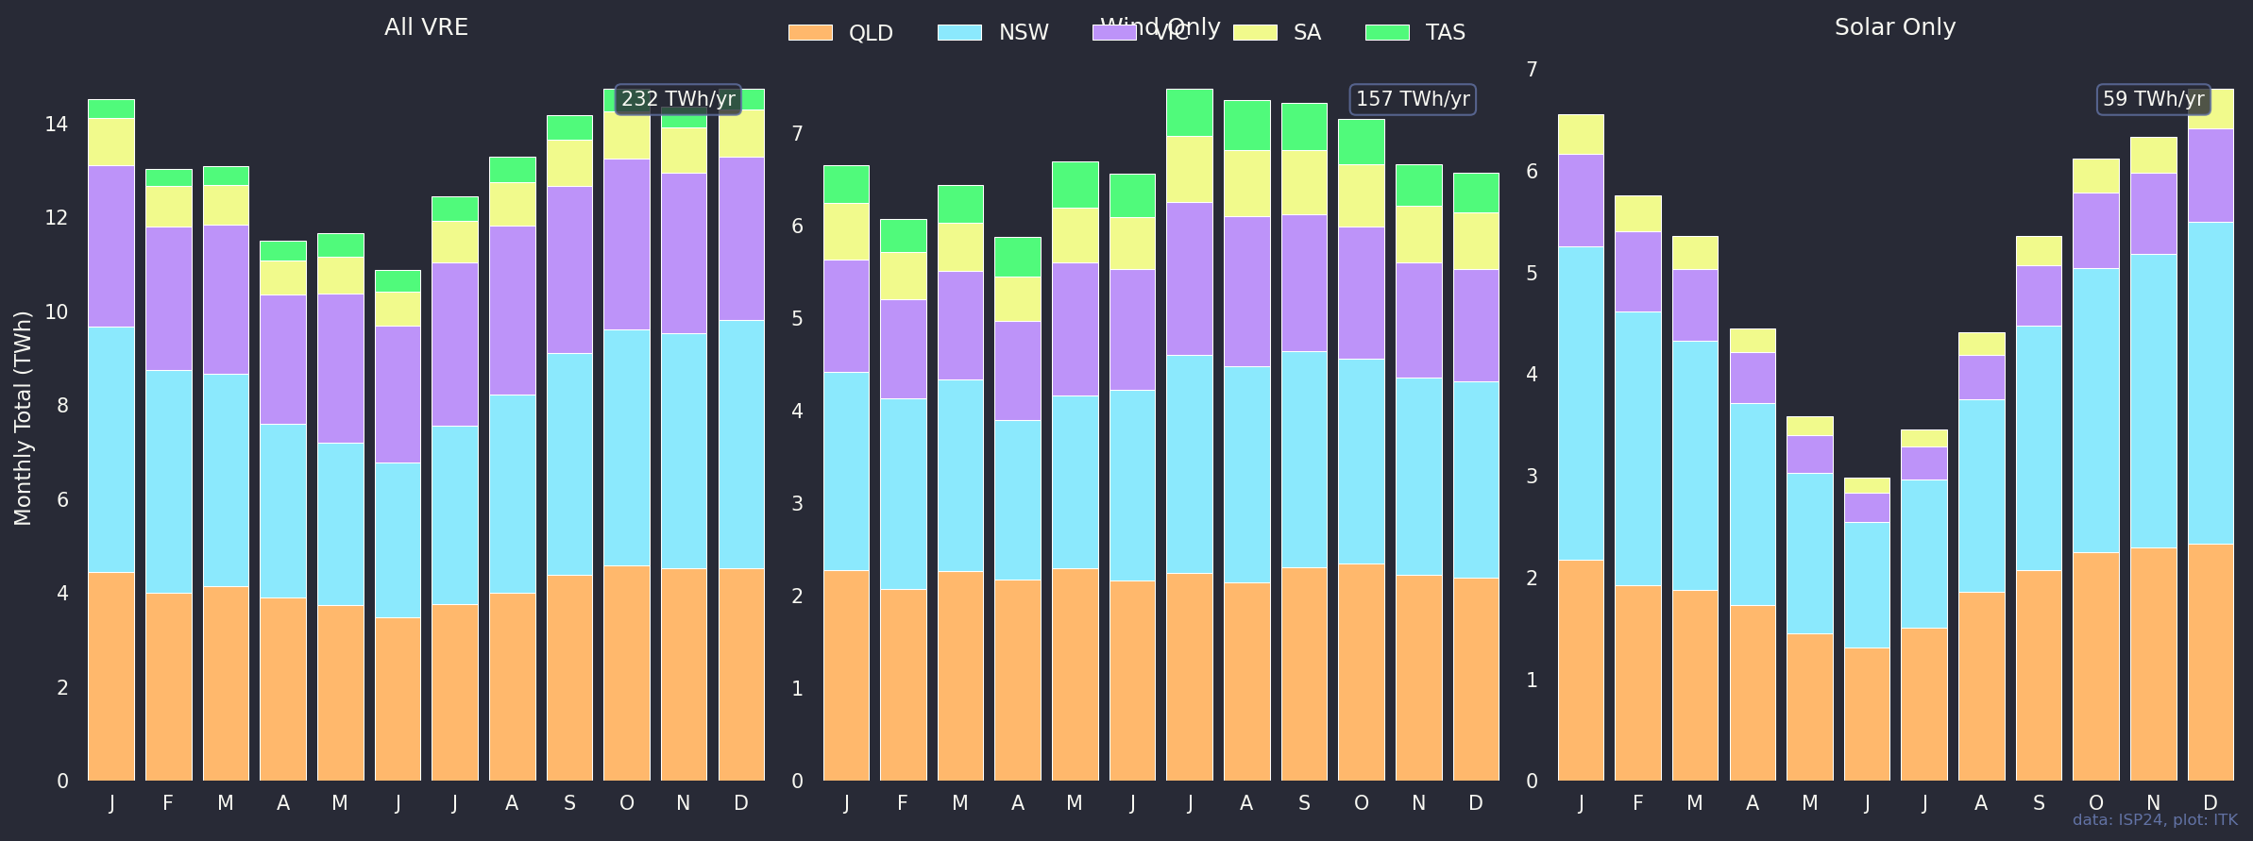The image size is (2253, 841).
Task: Click December's NSW segment in Solar Only
Action: click(x=2210, y=382)
